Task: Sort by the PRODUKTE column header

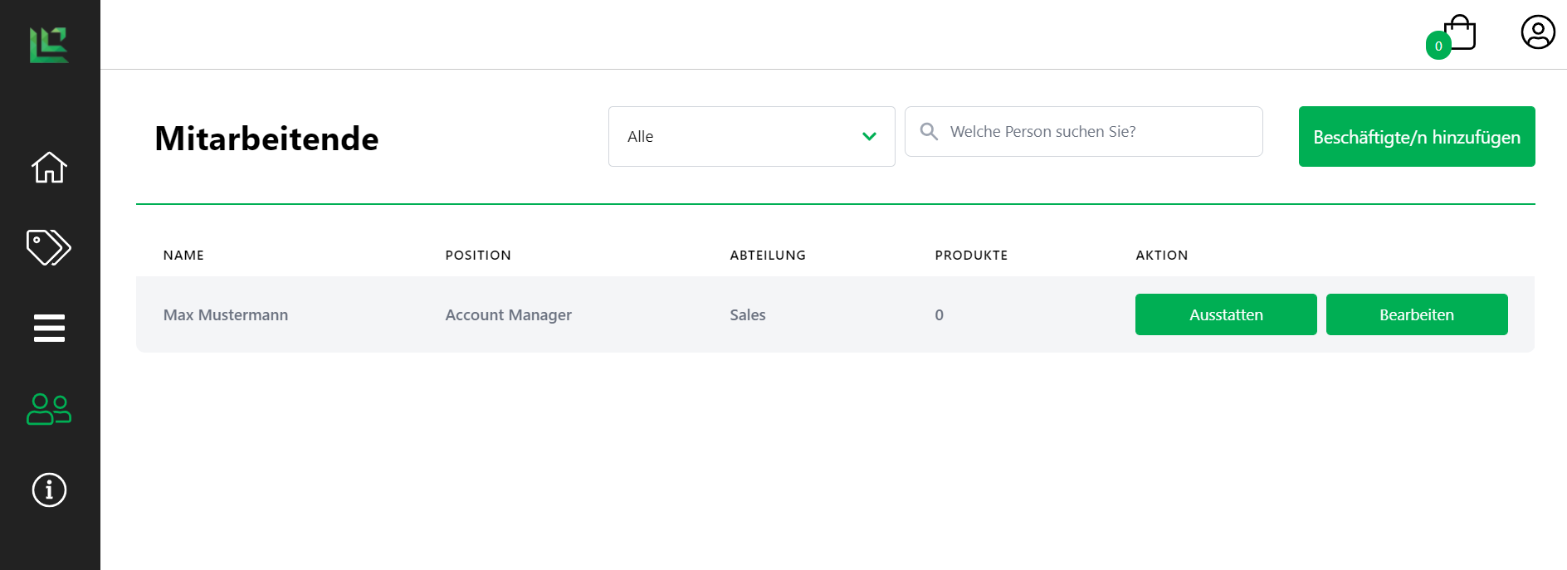Action: [x=971, y=256]
